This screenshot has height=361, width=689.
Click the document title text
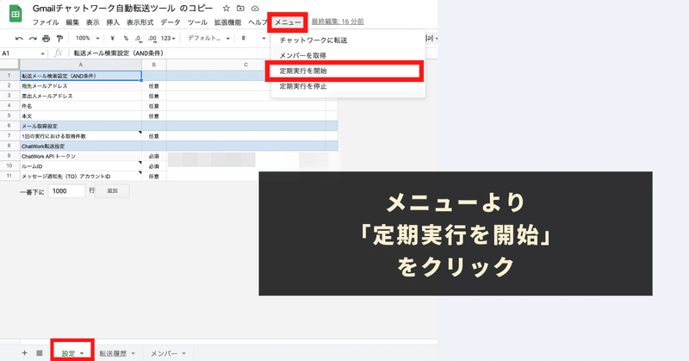(122, 9)
